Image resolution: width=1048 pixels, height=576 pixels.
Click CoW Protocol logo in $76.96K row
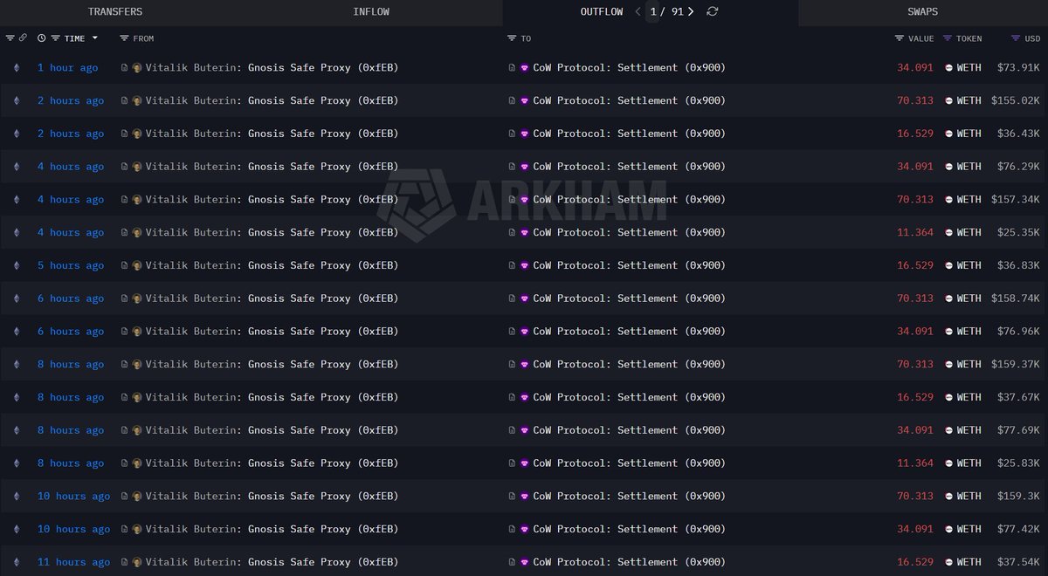click(x=525, y=332)
